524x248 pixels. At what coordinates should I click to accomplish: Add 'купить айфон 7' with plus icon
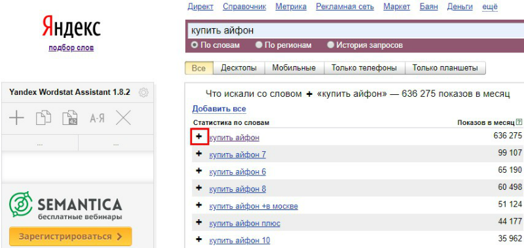point(199,154)
